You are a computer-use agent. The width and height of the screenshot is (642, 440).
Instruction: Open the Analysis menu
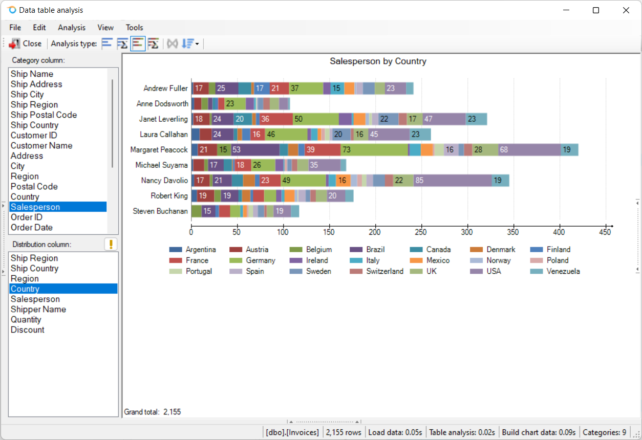72,28
